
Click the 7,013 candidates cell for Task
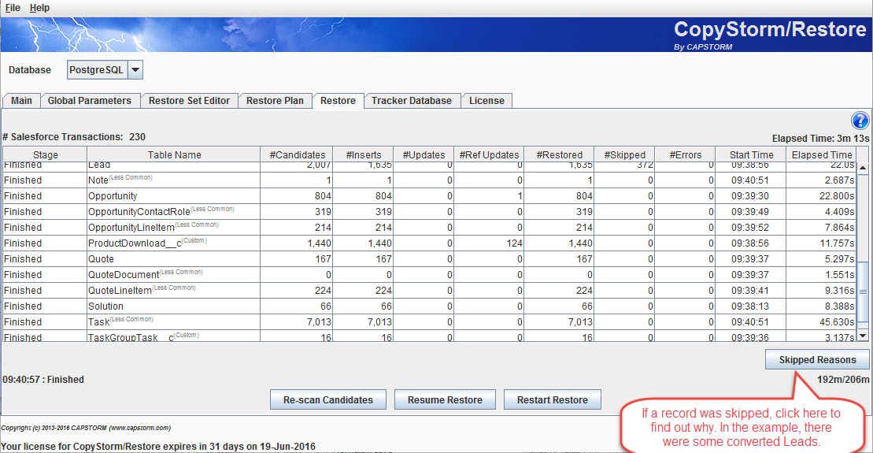tap(298, 322)
